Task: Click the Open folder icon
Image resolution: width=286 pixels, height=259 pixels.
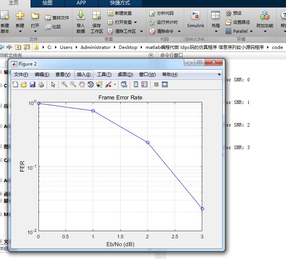Action: [x=35, y=16]
